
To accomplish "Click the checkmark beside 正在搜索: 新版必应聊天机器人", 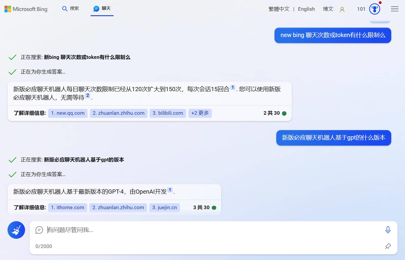I will click(13, 160).
